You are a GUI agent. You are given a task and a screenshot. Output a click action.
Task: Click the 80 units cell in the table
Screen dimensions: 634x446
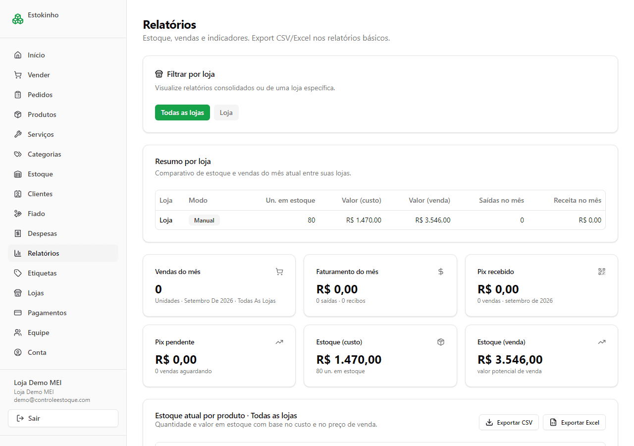[311, 220]
